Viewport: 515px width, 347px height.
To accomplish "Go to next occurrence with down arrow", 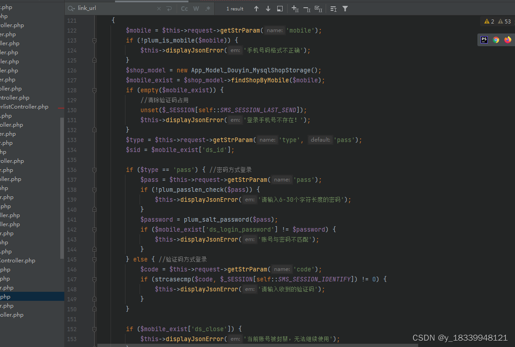I will tap(268, 9).
